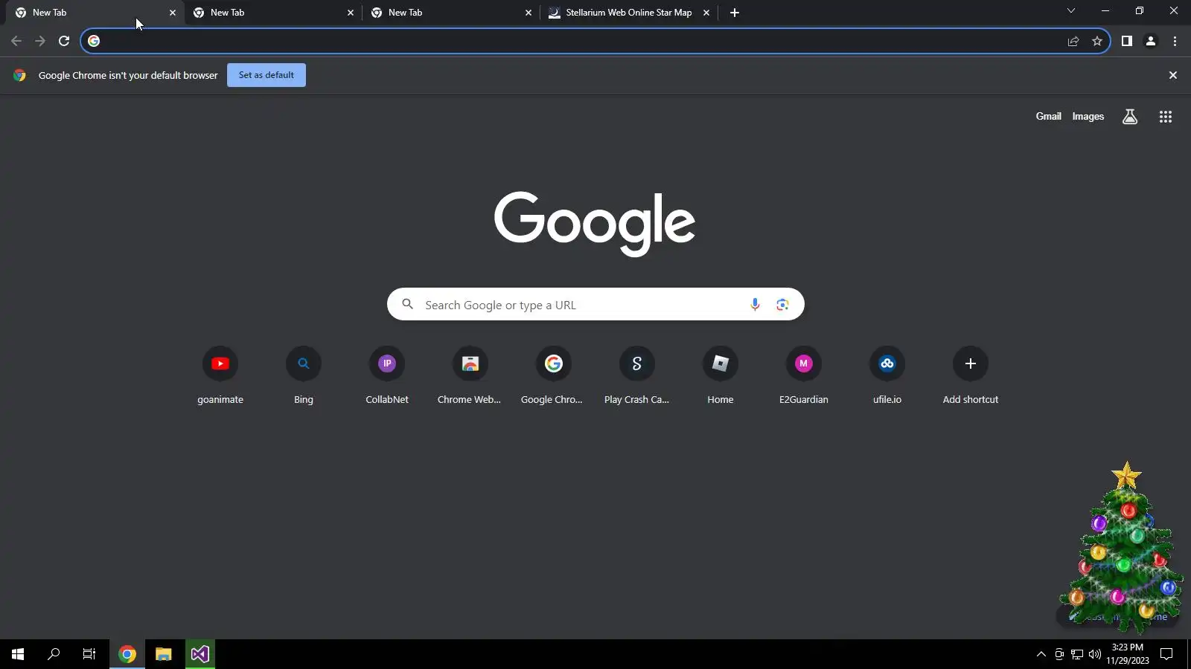Open File Explorer from the taskbar
The height and width of the screenshot is (669, 1191).
(164, 654)
